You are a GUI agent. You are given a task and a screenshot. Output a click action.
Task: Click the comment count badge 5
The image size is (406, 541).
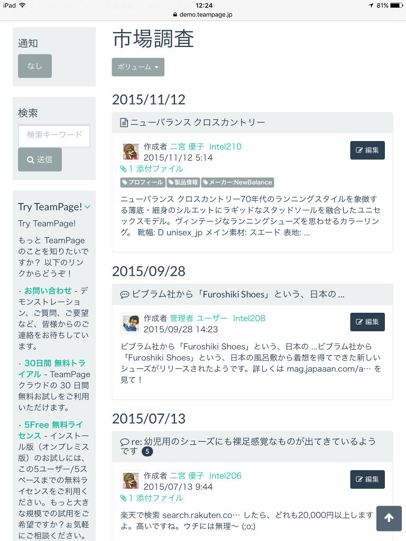pyautogui.click(x=147, y=451)
